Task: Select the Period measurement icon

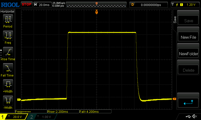Action: pyautogui.click(x=8, y=19)
